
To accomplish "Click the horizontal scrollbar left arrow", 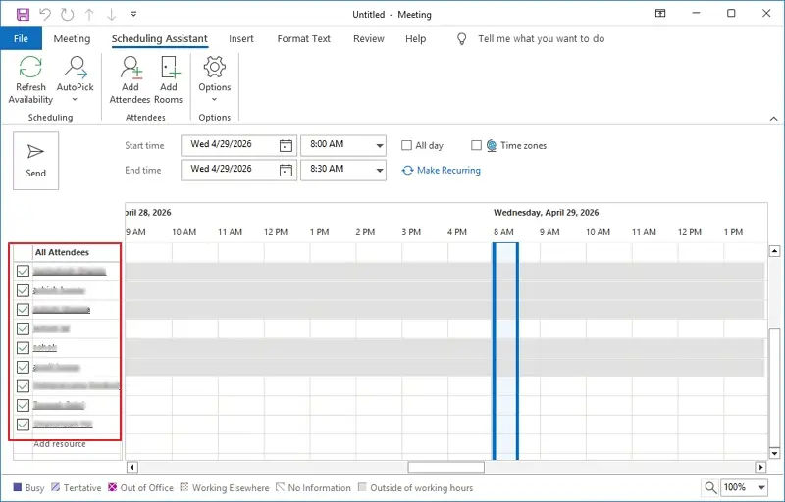I will click(132, 467).
